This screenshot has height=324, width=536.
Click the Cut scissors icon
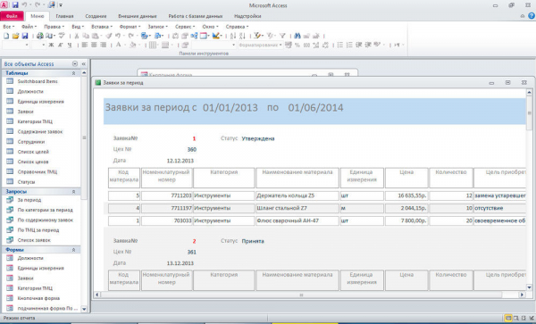(x=77, y=36)
